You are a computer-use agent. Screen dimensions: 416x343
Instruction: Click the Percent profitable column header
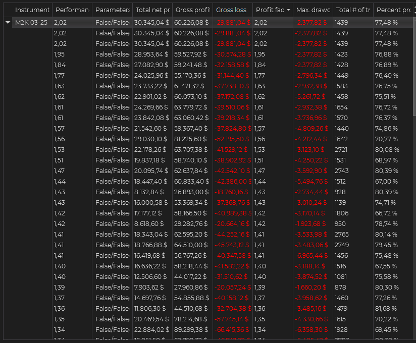(393, 10)
